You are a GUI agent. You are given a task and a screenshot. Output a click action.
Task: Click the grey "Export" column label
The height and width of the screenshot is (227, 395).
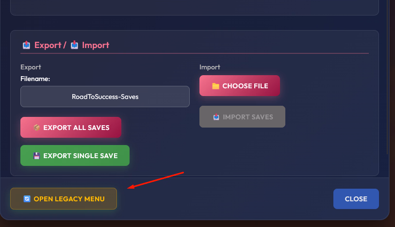pyautogui.click(x=31, y=67)
